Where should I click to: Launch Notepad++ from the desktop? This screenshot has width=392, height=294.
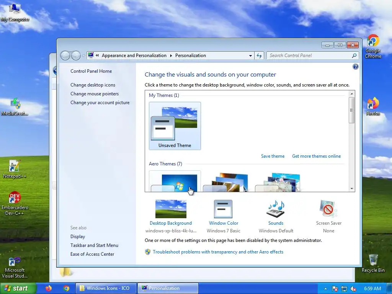[x=15, y=170]
